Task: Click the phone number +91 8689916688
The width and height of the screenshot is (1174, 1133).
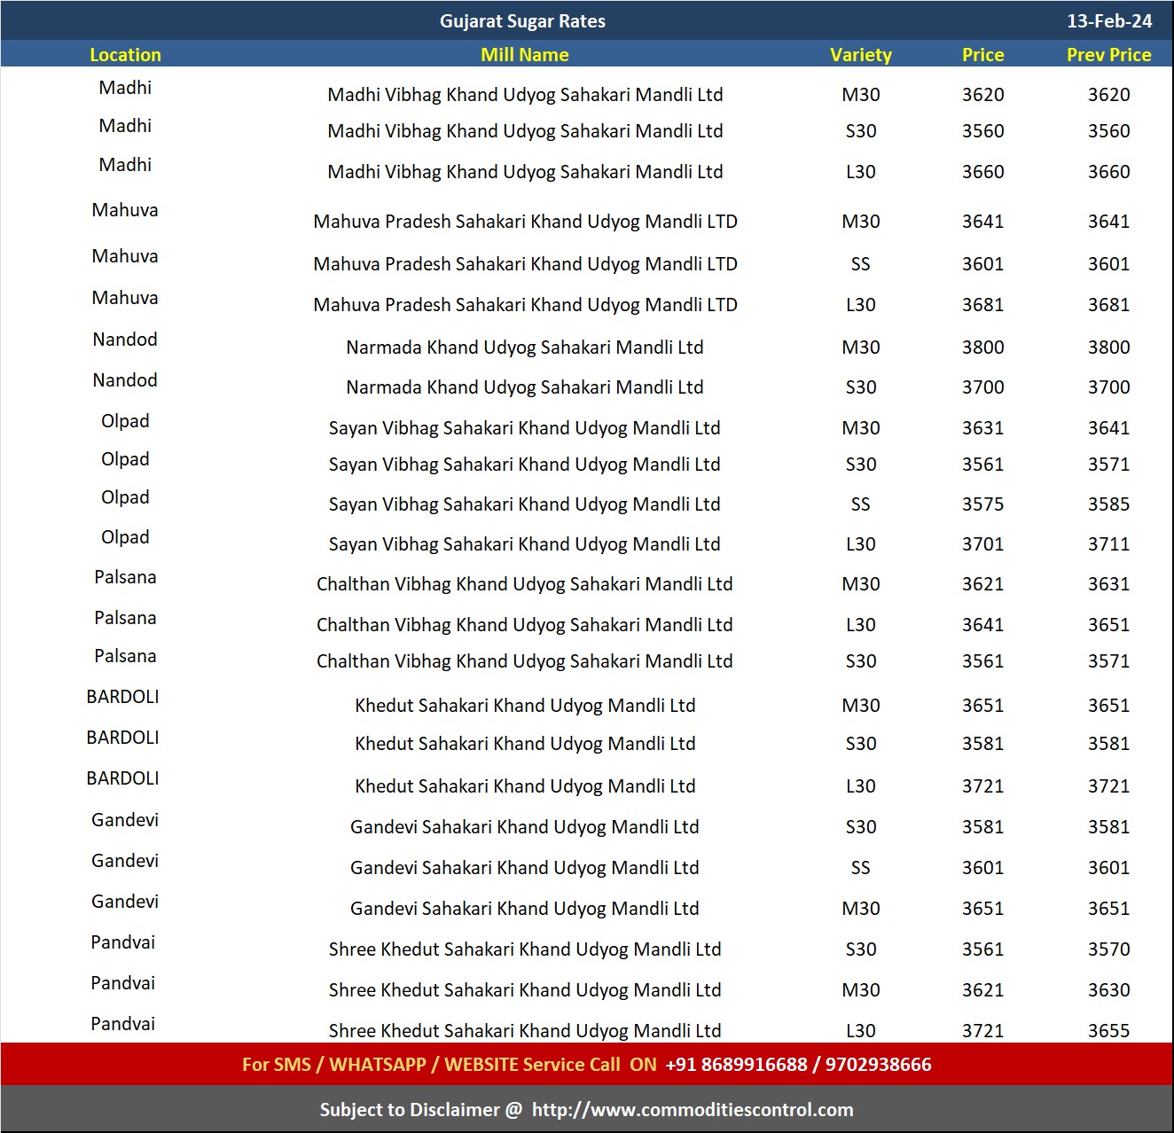Action: tap(736, 1065)
